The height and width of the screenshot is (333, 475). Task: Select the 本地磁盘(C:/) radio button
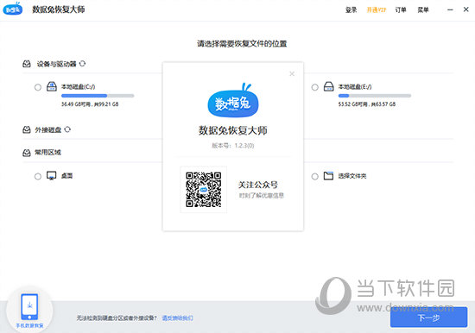pyautogui.click(x=38, y=87)
